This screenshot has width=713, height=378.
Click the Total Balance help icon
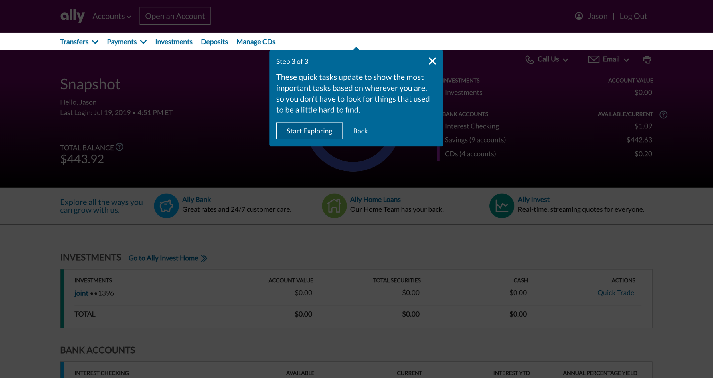[119, 147]
